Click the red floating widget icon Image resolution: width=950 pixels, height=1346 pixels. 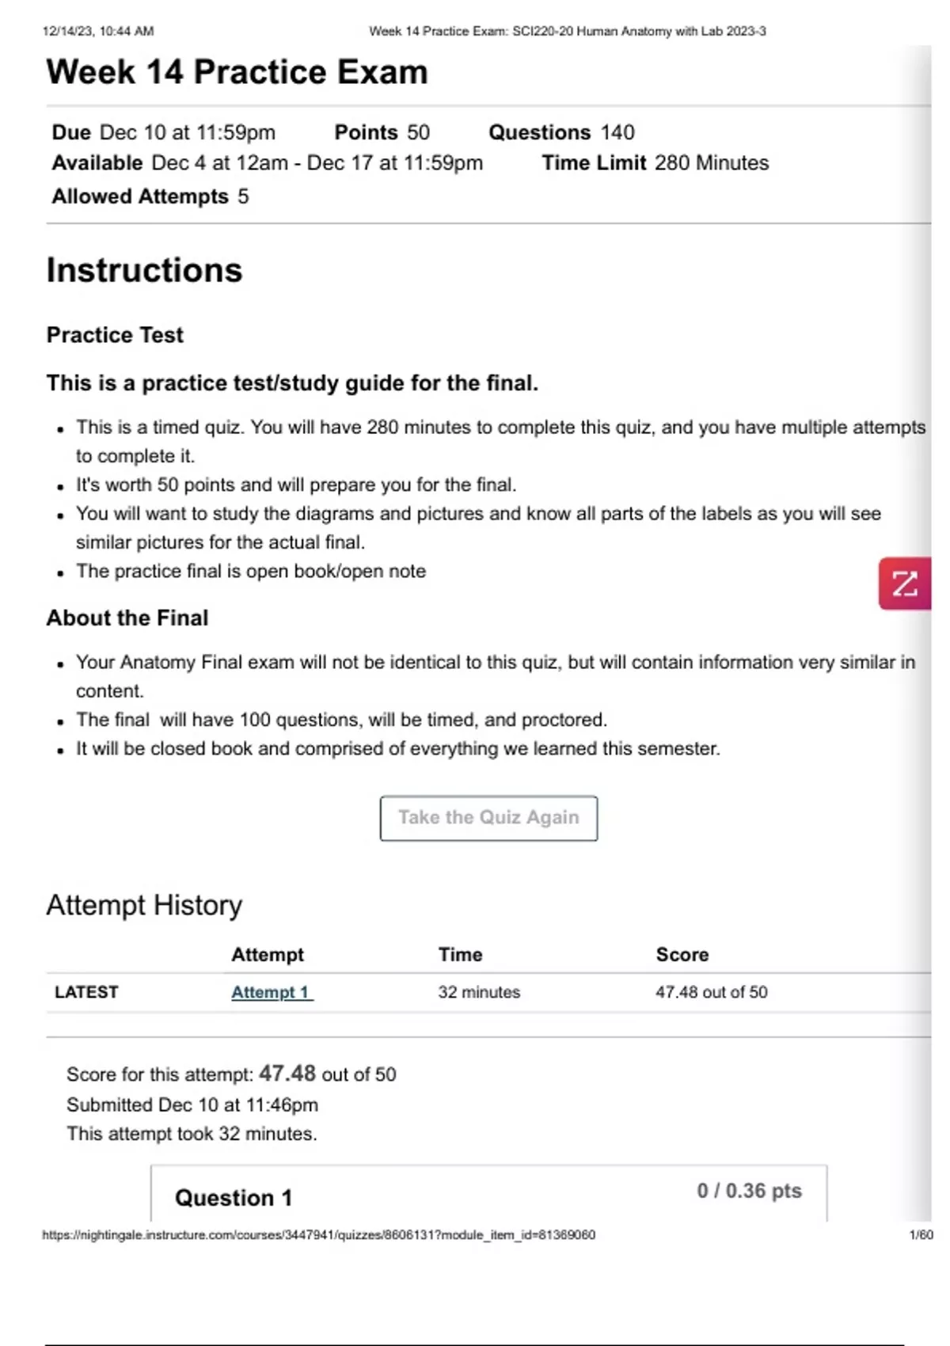pyautogui.click(x=905, y=584)
